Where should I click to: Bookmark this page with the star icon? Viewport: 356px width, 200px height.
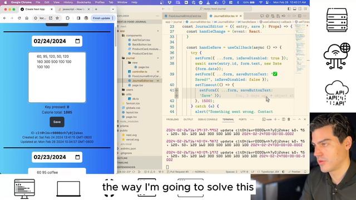coord(57,18)
